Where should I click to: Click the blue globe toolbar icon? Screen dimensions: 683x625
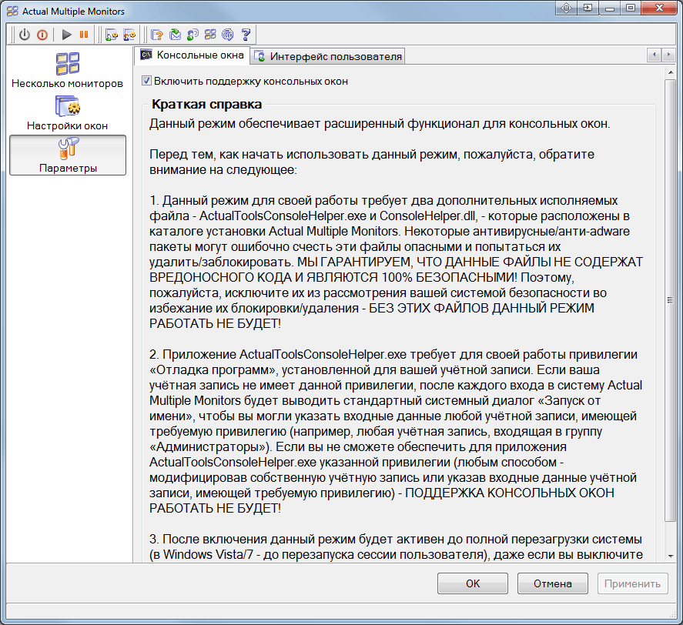[228, 35]
